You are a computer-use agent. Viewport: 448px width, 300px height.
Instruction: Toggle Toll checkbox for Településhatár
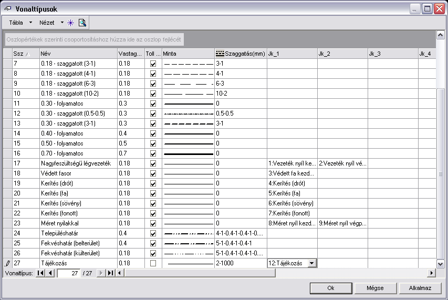[153, 233]
